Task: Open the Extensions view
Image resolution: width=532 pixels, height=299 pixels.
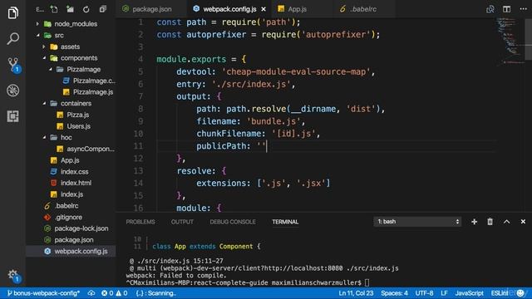Action: pos(13,116)
